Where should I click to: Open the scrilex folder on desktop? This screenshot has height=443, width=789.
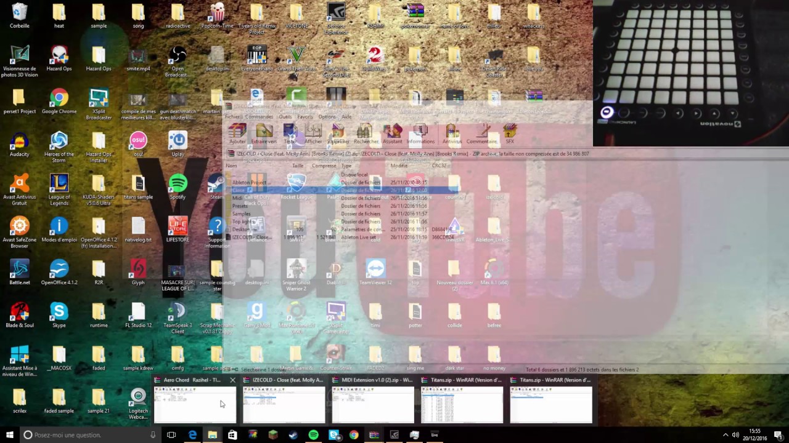point(20,401)
